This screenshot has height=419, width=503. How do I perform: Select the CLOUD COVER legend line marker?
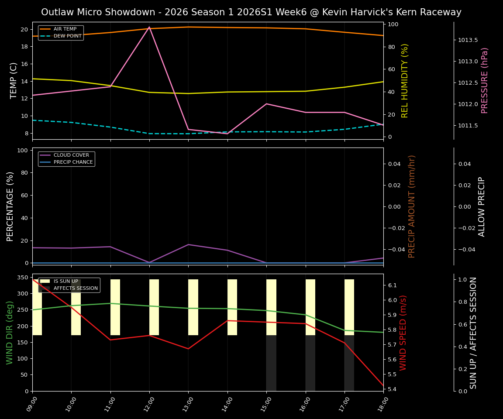(x=45, y=155)
